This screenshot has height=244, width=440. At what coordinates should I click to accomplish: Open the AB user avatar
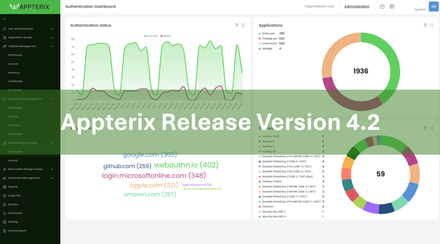pos(434,6)
